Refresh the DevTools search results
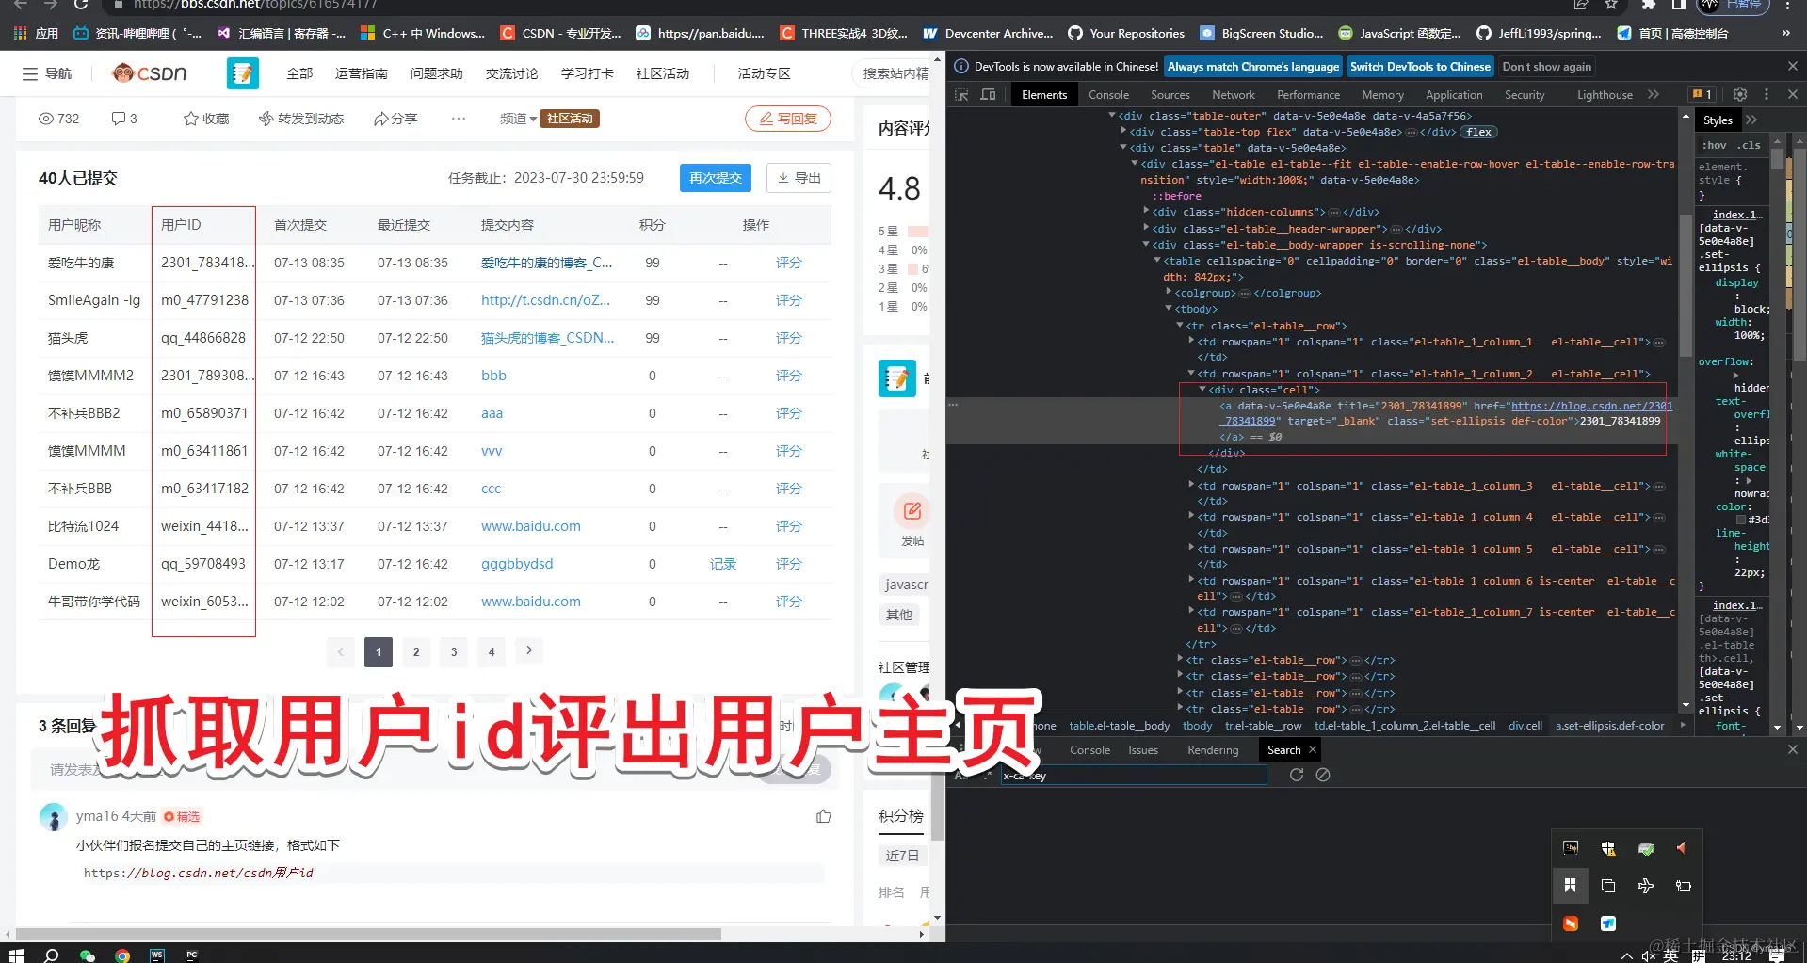This screenshot has height=963, width=1807. click(x=1297, y=775)
